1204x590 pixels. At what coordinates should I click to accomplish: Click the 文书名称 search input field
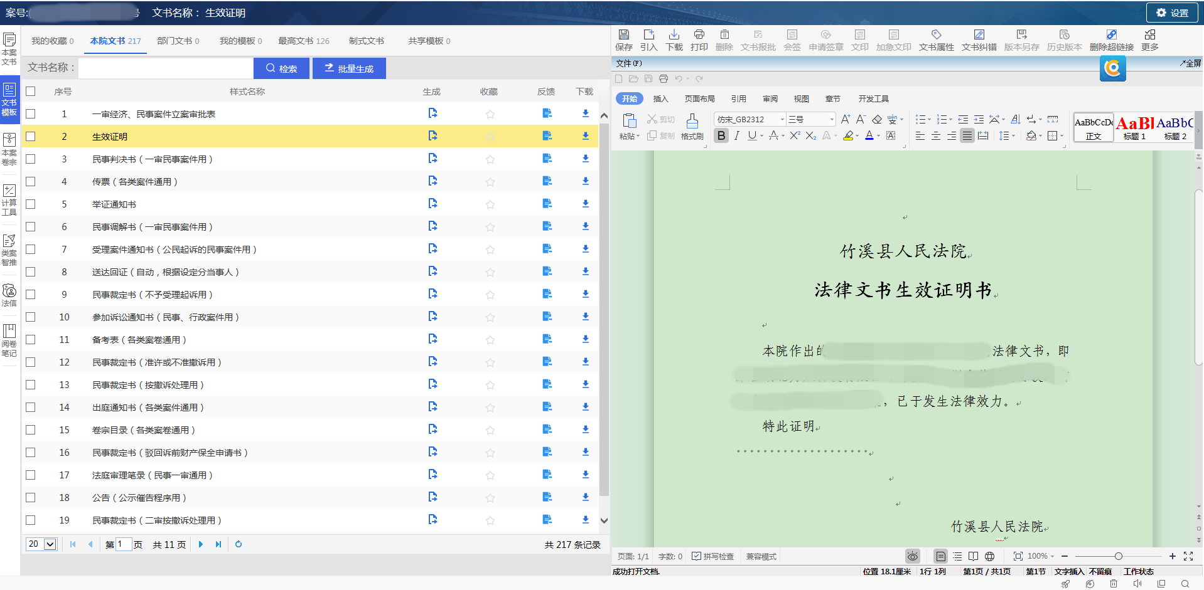click(166, 68)
